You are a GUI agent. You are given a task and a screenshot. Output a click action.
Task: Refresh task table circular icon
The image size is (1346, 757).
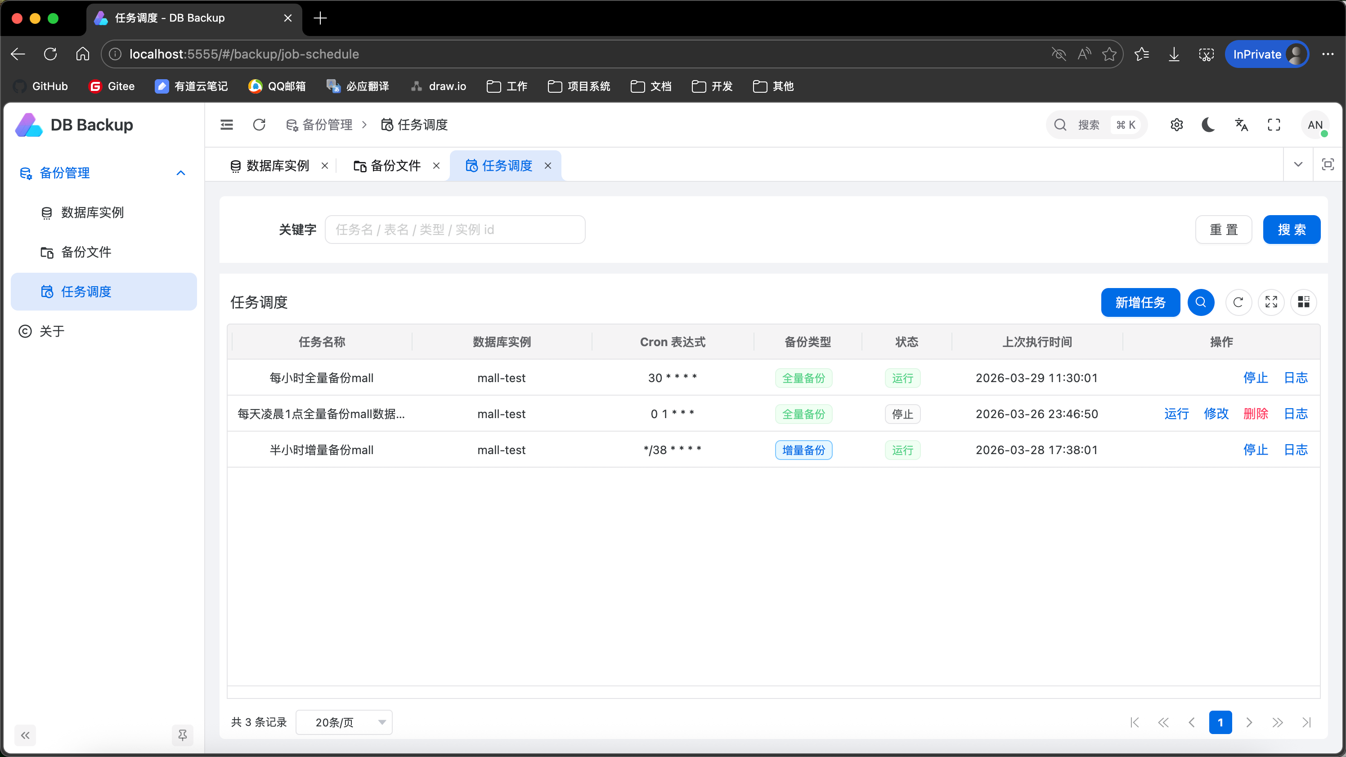pos(1238,302)
